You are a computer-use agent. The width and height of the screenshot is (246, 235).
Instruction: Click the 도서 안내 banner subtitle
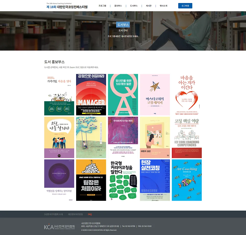point(123,30)
